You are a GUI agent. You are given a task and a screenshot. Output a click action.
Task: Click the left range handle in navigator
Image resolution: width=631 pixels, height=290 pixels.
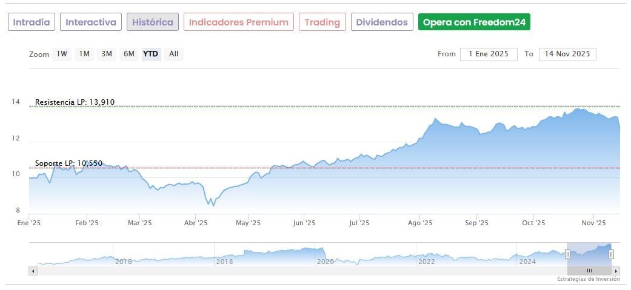pyautogui.click(x=568, y=254)
